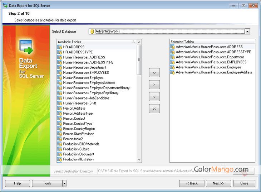This screenshot has height=192, width=261.
Task: Select HumanResources.EmployeeAddress in Available Tables
Action: 89,83
